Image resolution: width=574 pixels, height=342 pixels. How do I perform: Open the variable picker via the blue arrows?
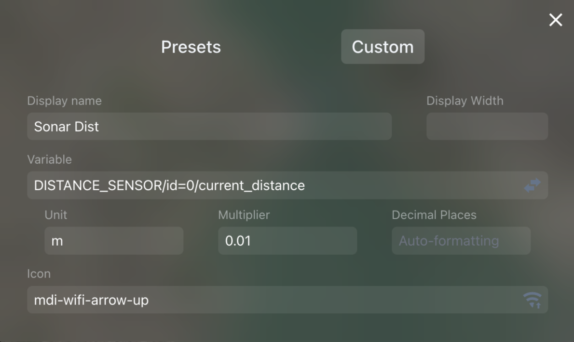point(532,185)
